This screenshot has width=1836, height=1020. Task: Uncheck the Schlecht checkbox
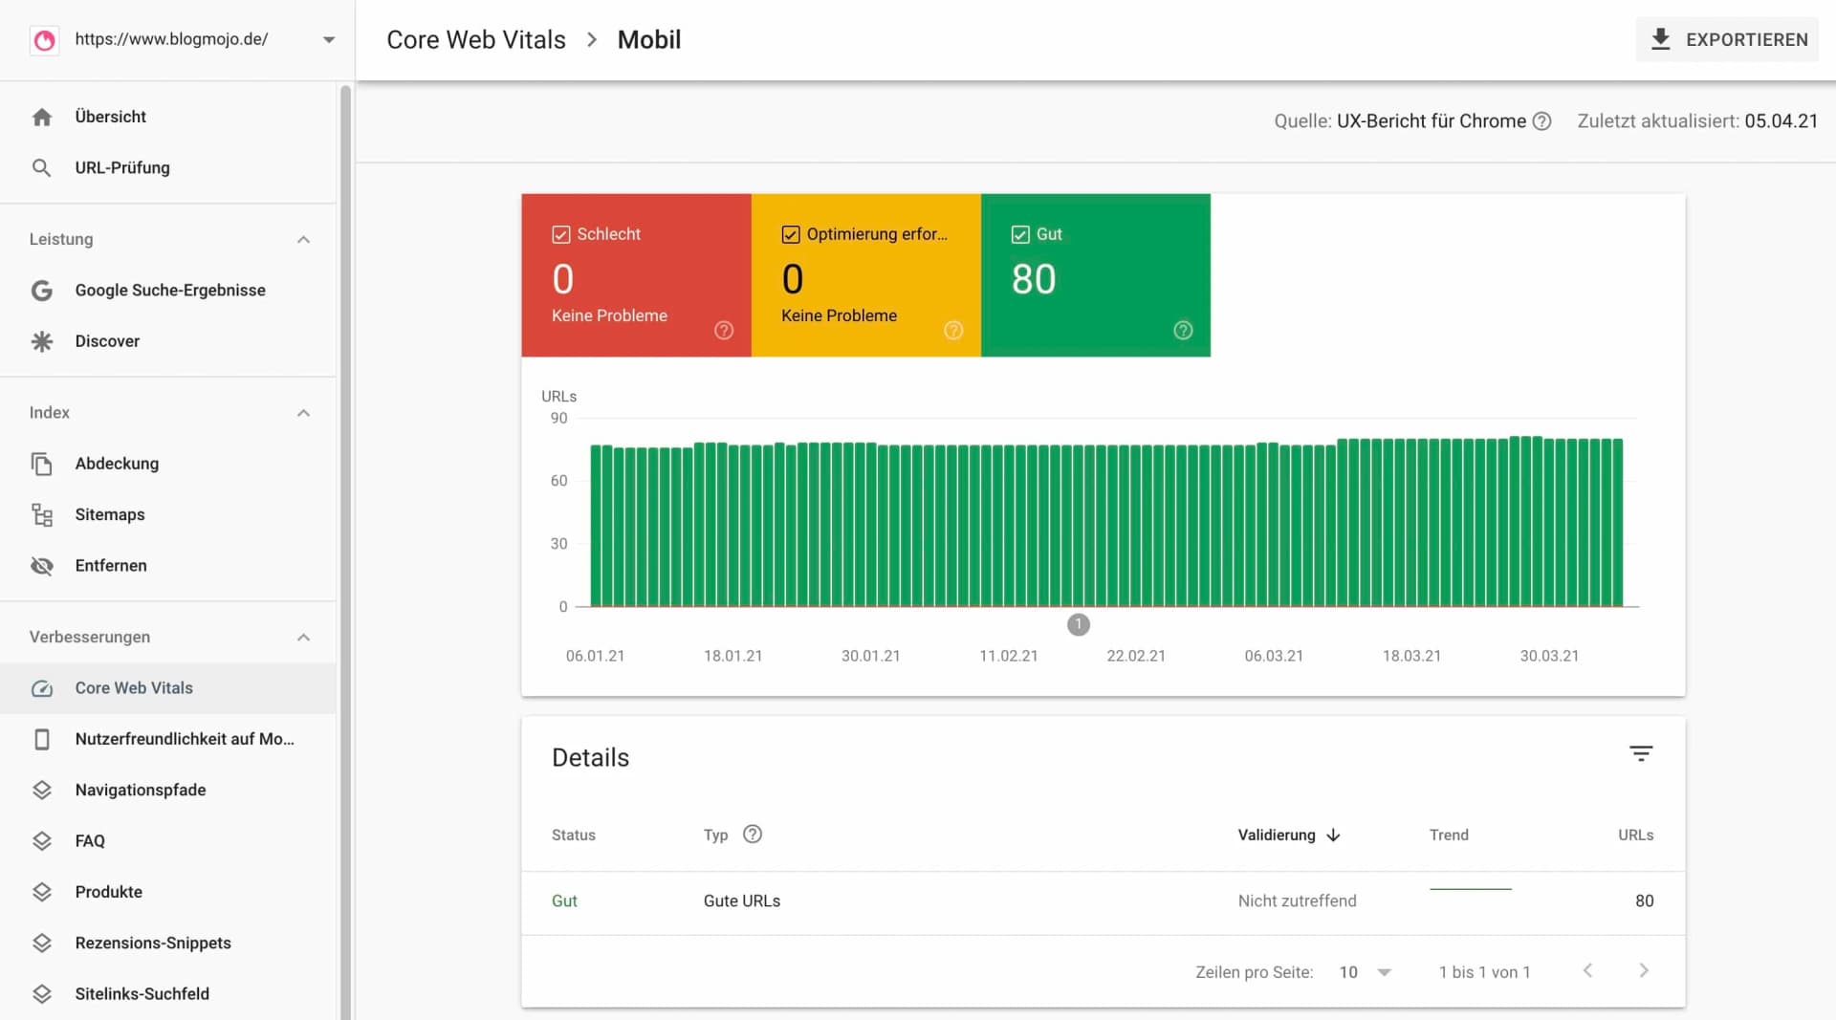[x=559, y=233]
